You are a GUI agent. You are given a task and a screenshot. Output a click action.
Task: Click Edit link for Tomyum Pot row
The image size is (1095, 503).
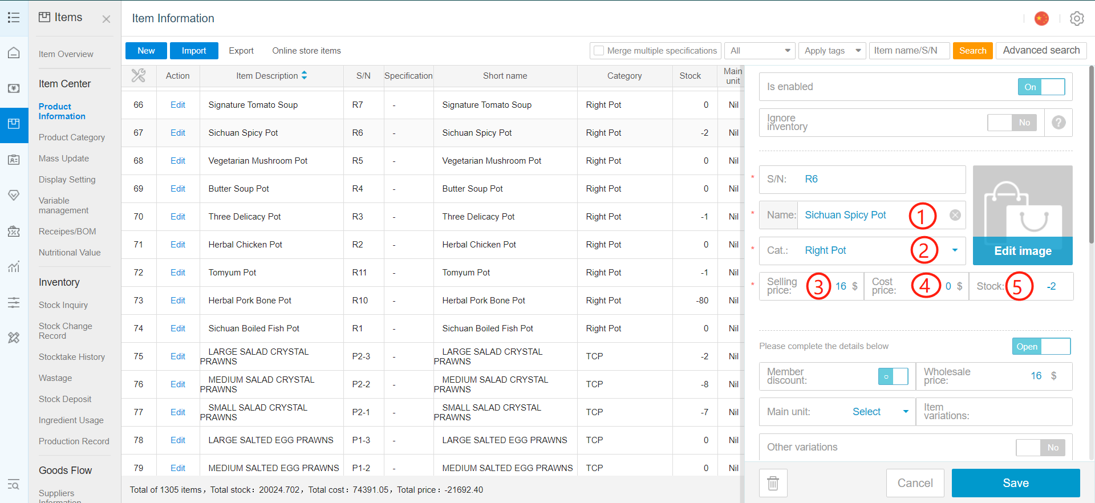point(178,273)
